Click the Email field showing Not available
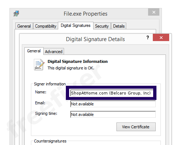Viewport: 175px width, 145px height. coord(113,104)
